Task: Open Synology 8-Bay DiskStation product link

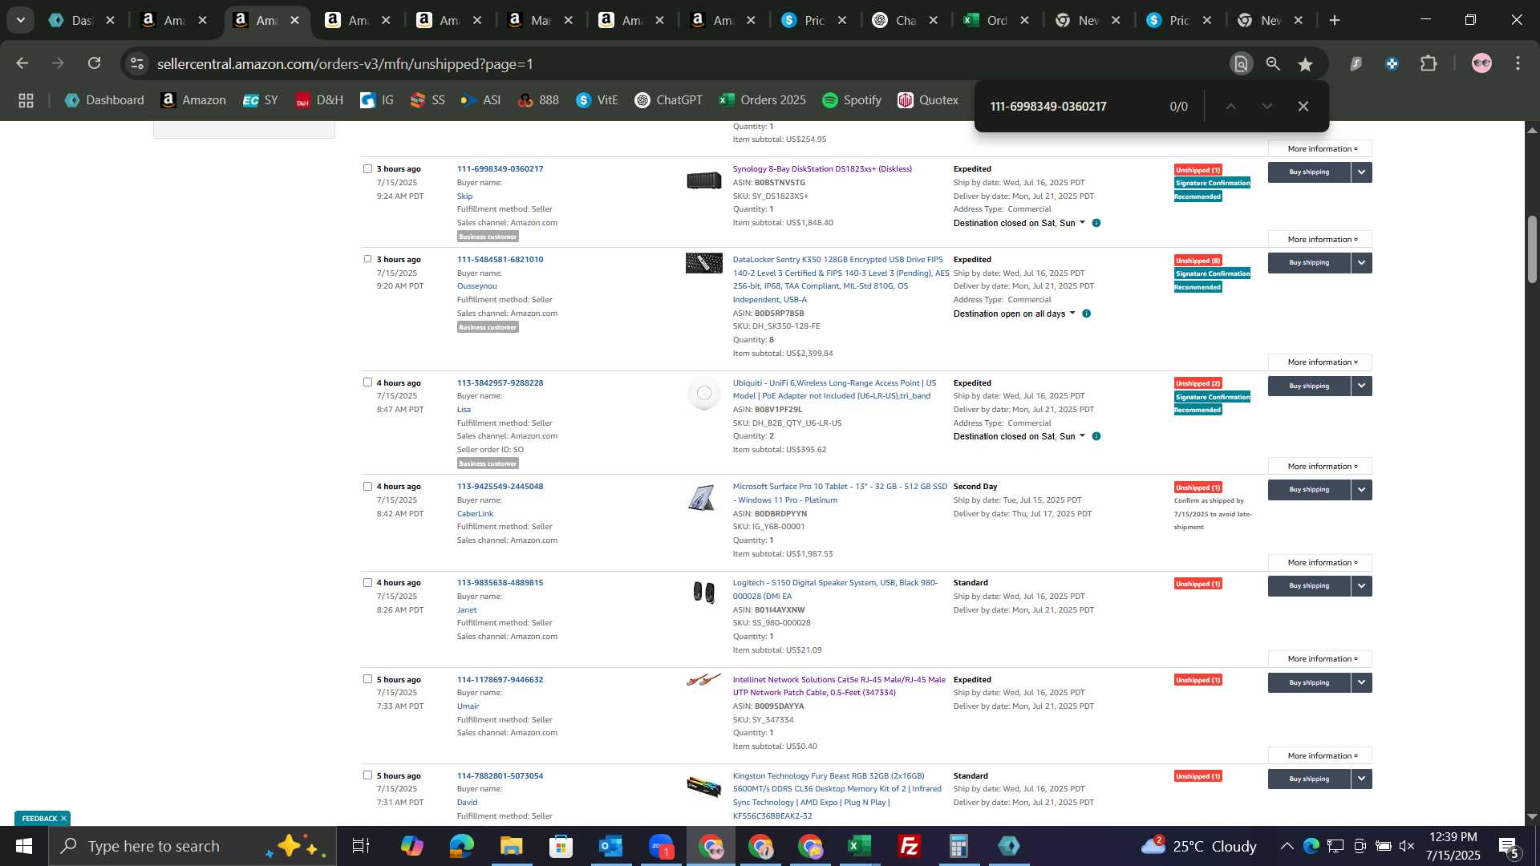Action: click(x=822, y=168)
